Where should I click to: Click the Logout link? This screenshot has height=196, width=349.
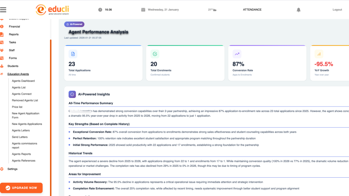[337, 10]
